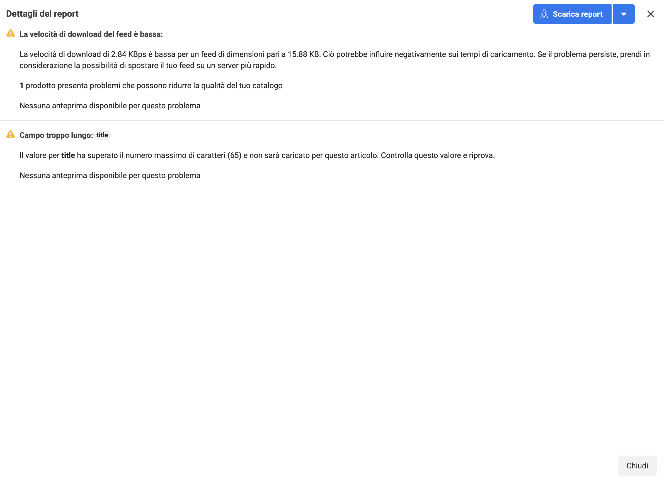The width and height of the screenshot is (664, 479).
Task: Click the warning icon for slow feed download
Action: pos(11,33)
